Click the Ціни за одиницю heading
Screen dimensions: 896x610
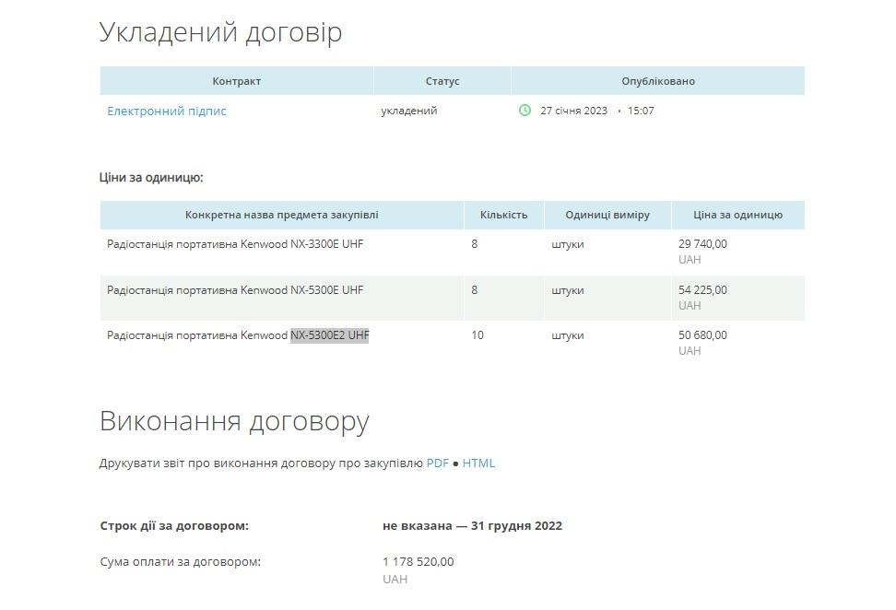pyautogui.click(x=151, y=177)
